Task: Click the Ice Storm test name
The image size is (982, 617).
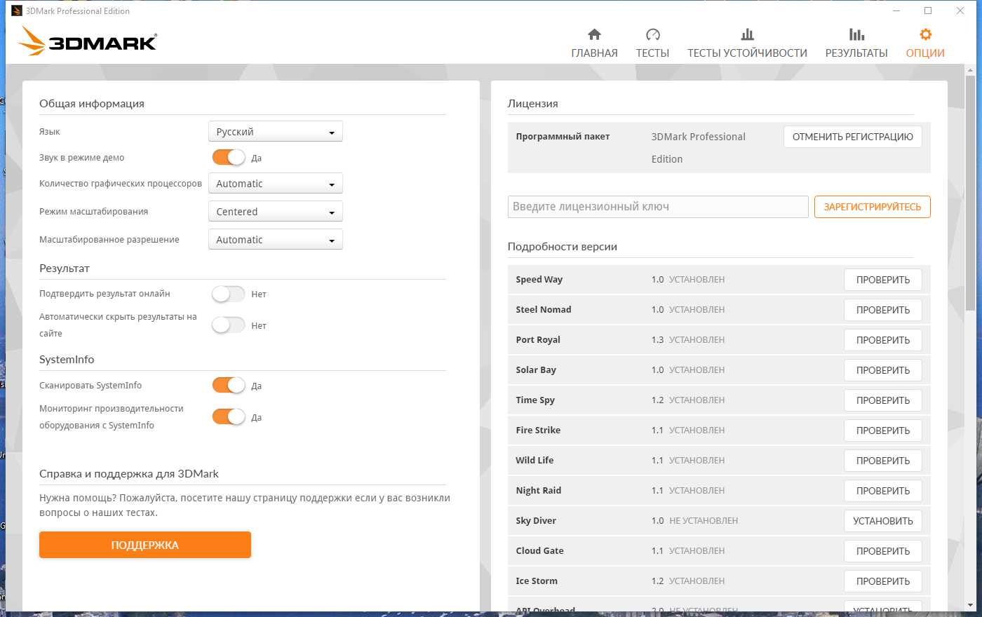Action: [x=537, y=581]
